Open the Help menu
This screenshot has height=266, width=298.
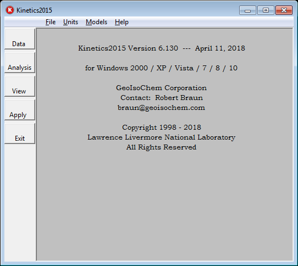pyautogui.click(x=122, y=22)
